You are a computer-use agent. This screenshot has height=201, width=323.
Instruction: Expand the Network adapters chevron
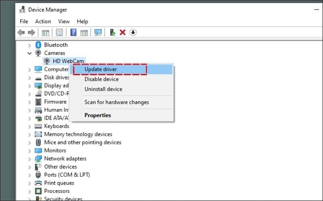point(29,159)
